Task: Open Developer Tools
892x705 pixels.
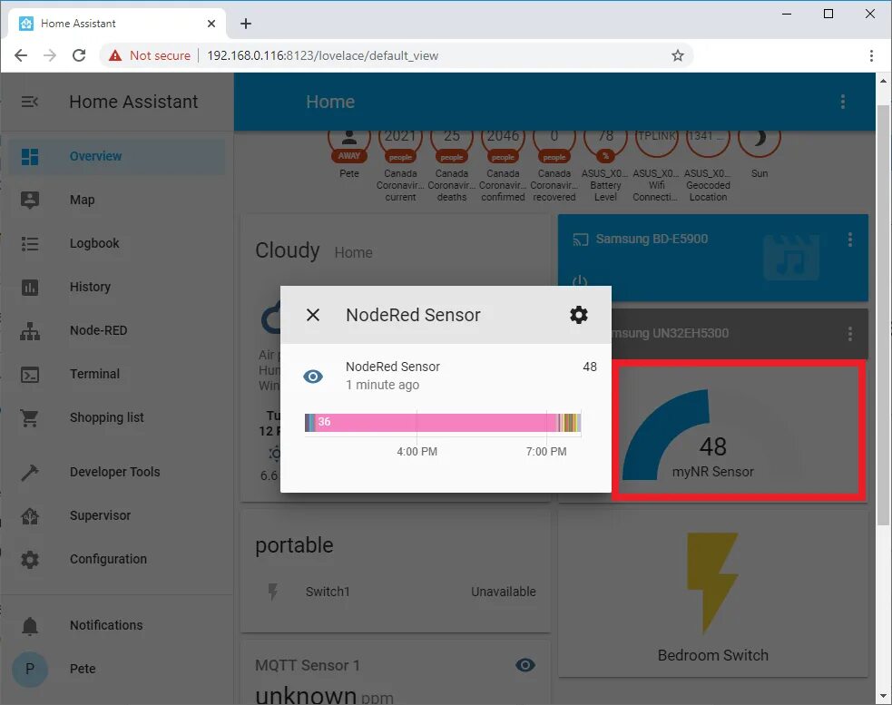Action: [x=30, y=472]
